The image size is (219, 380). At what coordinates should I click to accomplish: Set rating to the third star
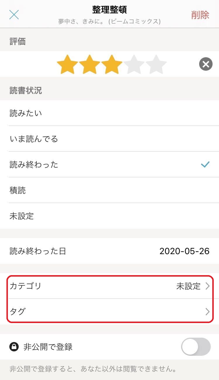tap(112, 64)
